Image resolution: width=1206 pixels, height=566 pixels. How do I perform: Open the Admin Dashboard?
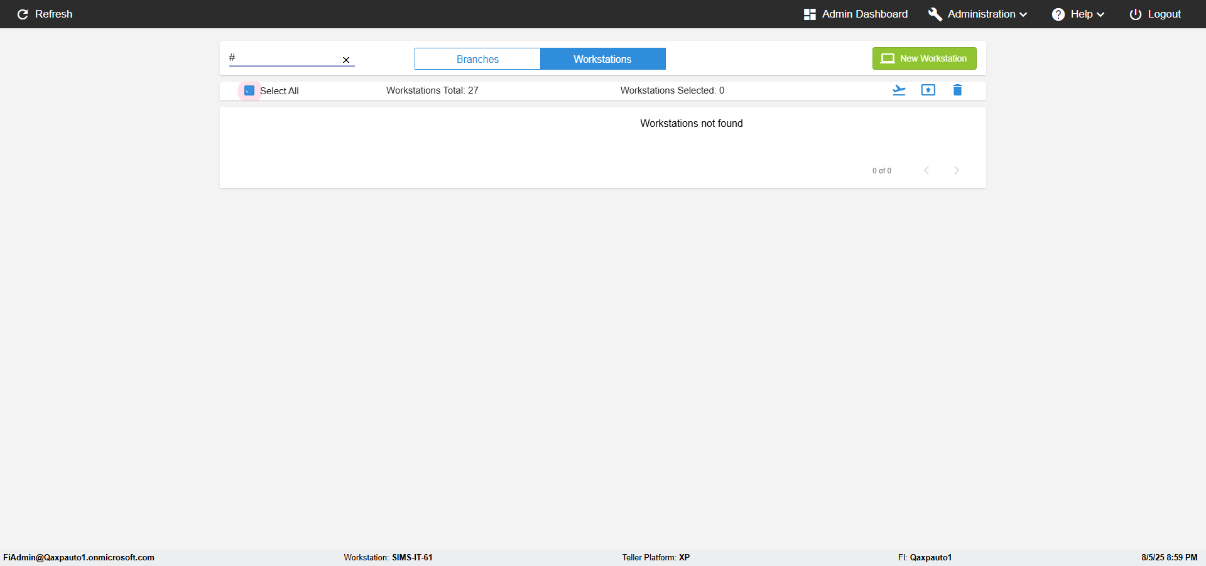coord(856,14)
